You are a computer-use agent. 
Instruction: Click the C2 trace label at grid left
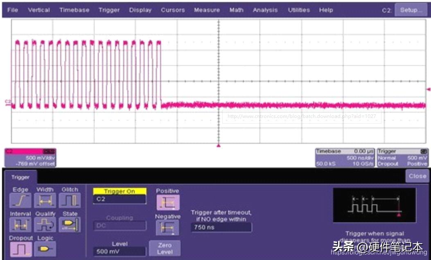[x=8, y=102]
